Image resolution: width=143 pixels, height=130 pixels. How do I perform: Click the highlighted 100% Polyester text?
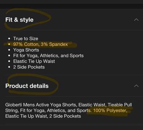(x=110, y=110)
